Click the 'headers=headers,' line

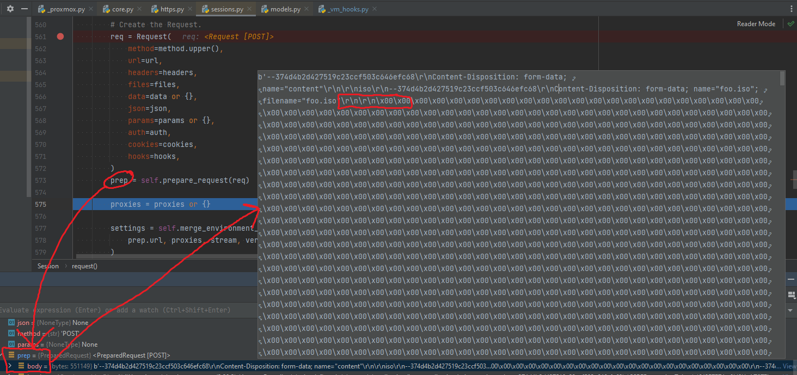pos(162,72)
